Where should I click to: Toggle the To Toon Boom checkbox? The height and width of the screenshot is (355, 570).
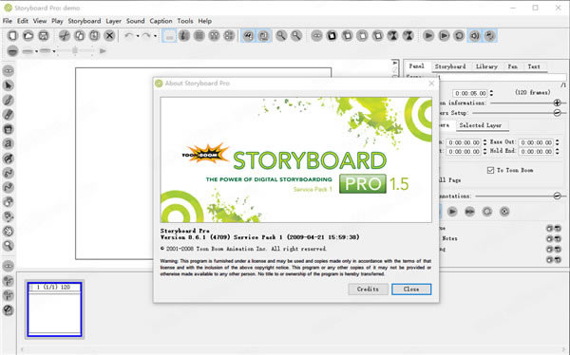(x=490, y=170)
